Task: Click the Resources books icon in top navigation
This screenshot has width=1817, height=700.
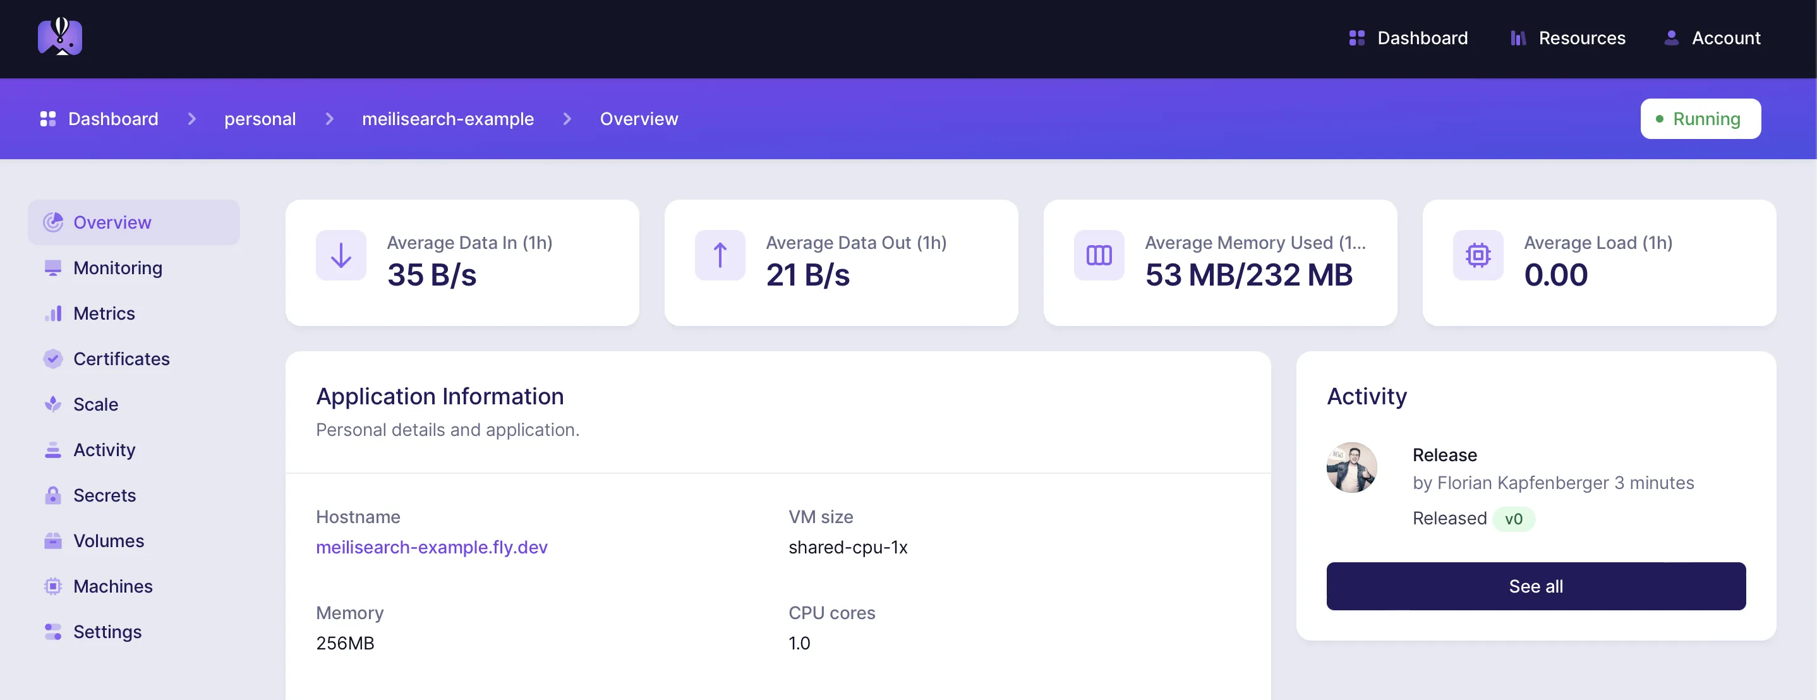Action: tap(1518, 38)
